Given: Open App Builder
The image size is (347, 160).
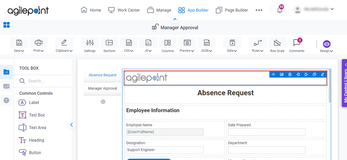Looking at the screenshot, I should pos(193,10).
